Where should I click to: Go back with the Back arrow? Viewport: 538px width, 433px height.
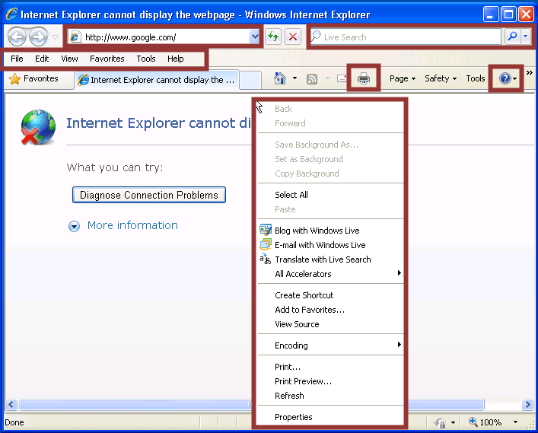click(x=17, y=37)
